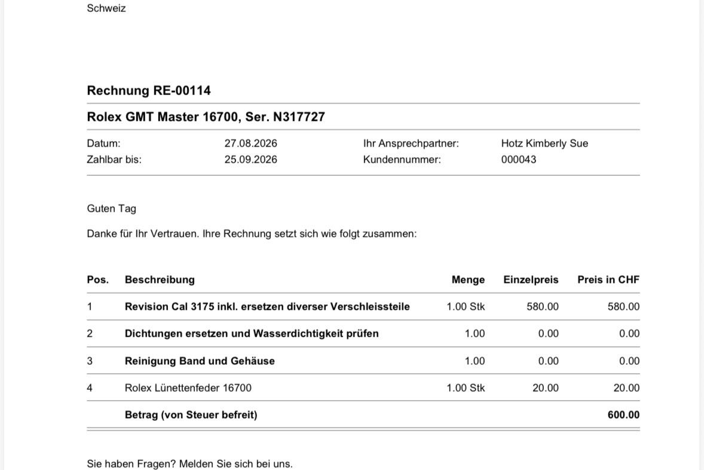The image size is (704, 470).
Task: Click the "Datum:" label
Action: coord(103,144)
